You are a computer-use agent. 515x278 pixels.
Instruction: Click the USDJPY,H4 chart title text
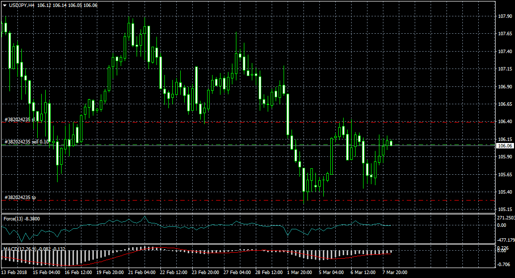pos(21,5)
